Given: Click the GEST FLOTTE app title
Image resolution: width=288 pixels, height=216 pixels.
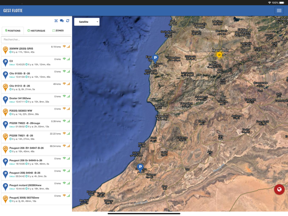Looking at the screenshot, I should pos(13,10).
